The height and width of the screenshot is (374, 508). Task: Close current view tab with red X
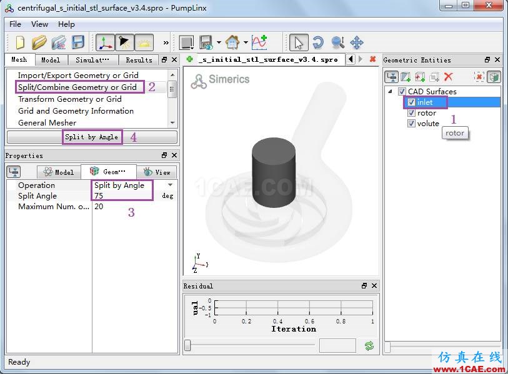[372, 59]
